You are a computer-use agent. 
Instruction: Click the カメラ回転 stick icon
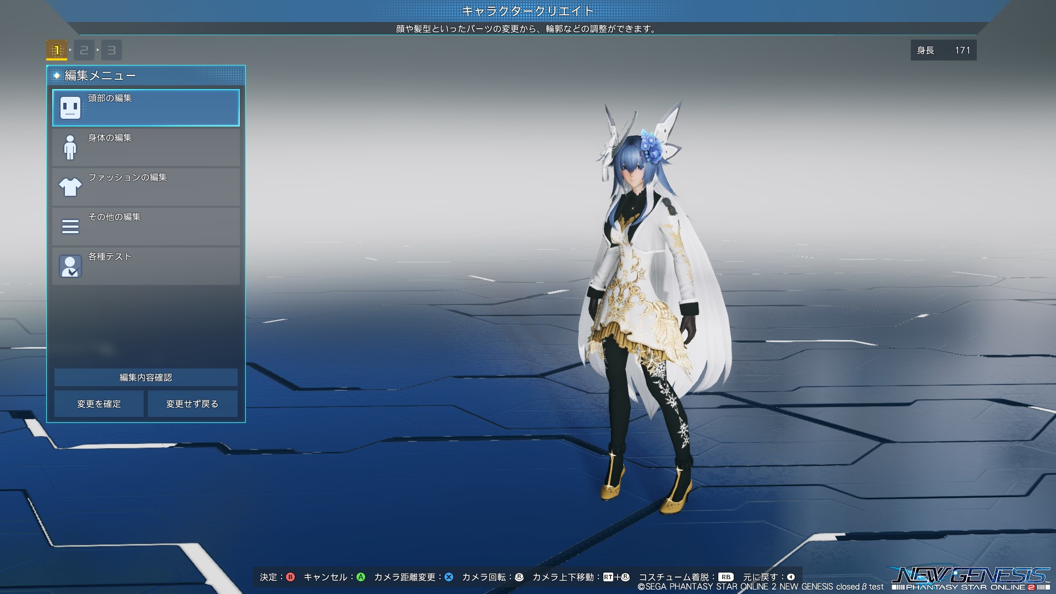519,577
